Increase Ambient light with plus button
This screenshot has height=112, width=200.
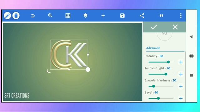tap(181, 74)
